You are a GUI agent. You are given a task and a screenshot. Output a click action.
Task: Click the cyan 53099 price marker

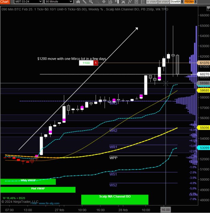coord(204,148)
